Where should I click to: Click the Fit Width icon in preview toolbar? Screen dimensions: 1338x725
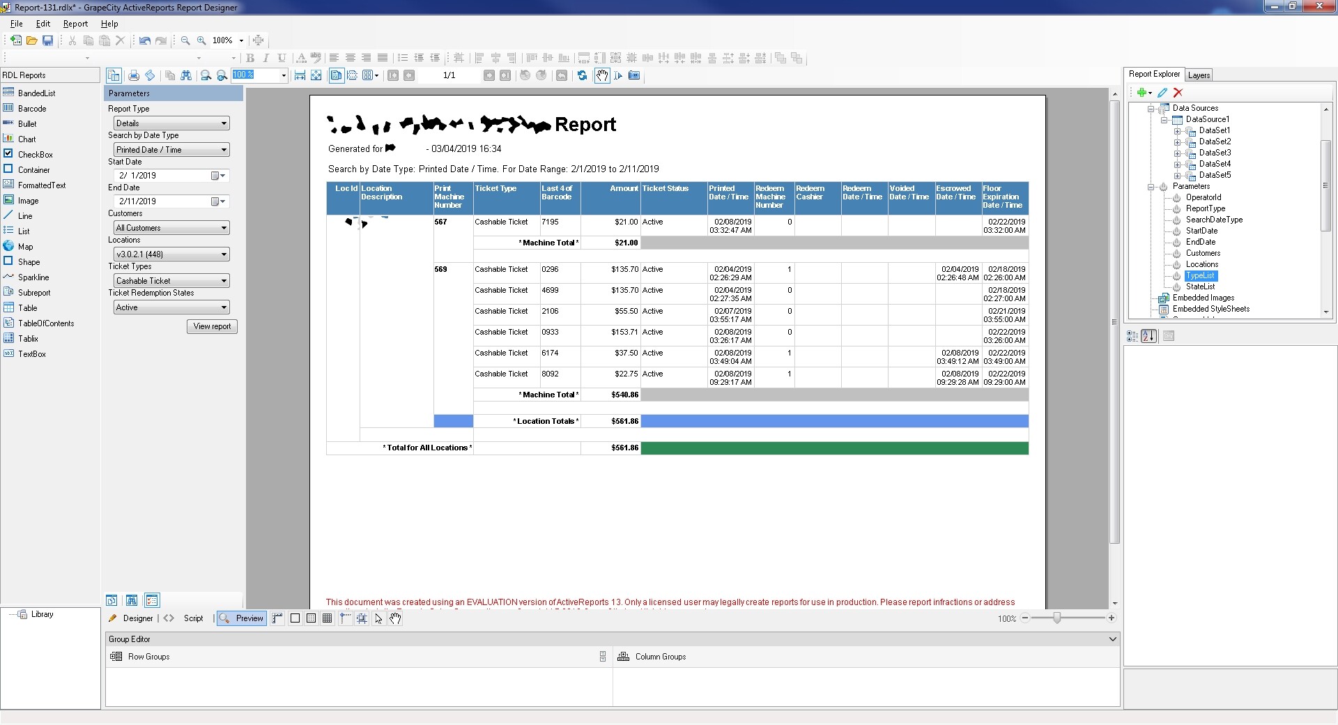coord(300,75)
